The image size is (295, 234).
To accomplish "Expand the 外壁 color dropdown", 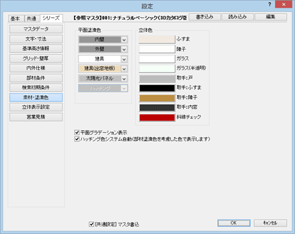I will pyautogui.click(x=124, y=49).
